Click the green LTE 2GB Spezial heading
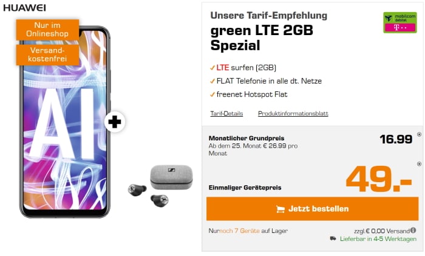The image size is (425, 256). click(262, 38)
